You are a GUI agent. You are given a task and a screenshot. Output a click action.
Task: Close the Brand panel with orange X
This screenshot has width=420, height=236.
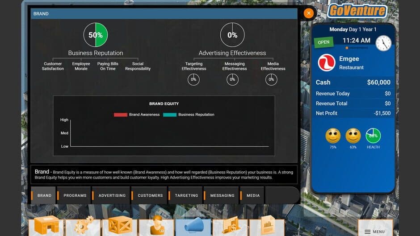309,13
